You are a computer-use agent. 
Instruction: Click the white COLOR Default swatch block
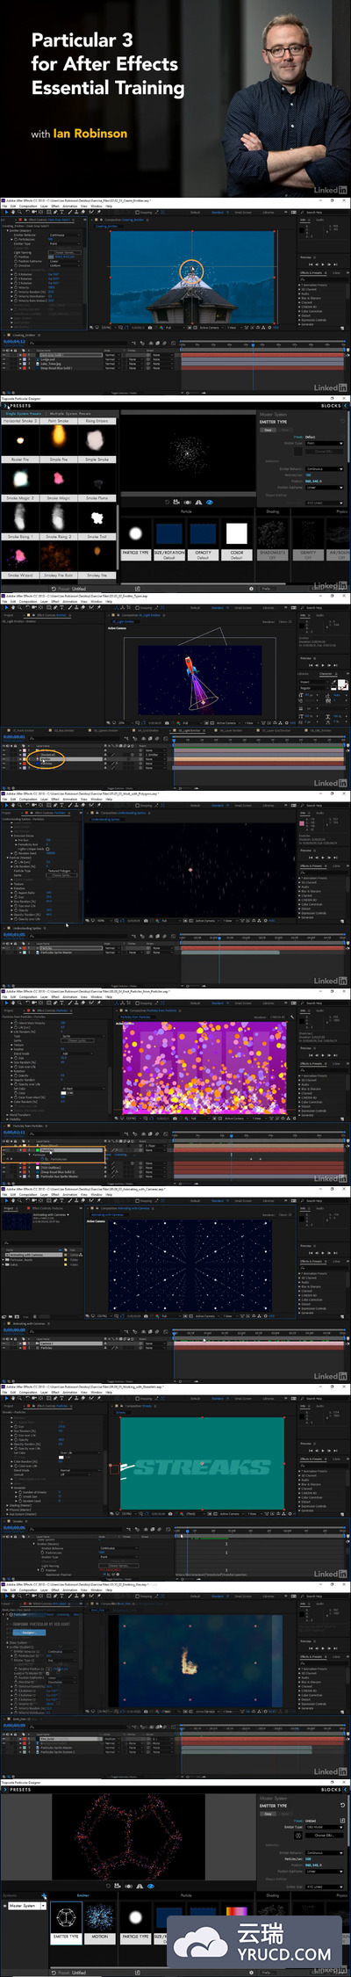coord(237,539)
